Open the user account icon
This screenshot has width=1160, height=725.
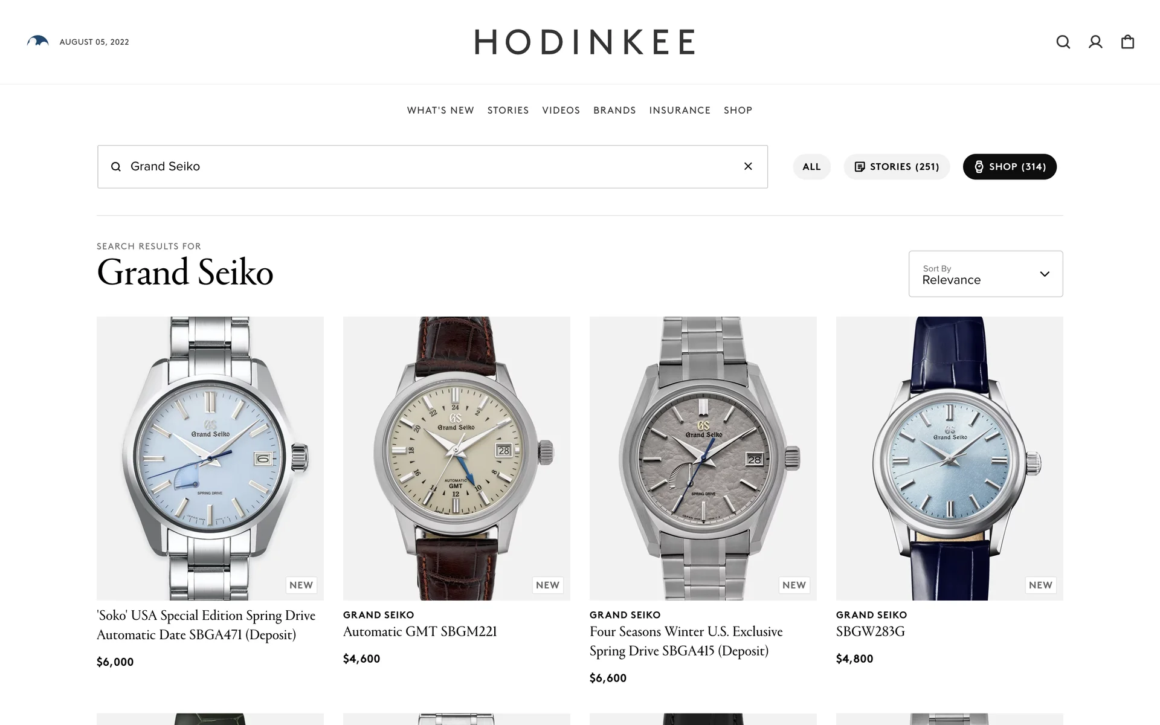point(1095,42)
